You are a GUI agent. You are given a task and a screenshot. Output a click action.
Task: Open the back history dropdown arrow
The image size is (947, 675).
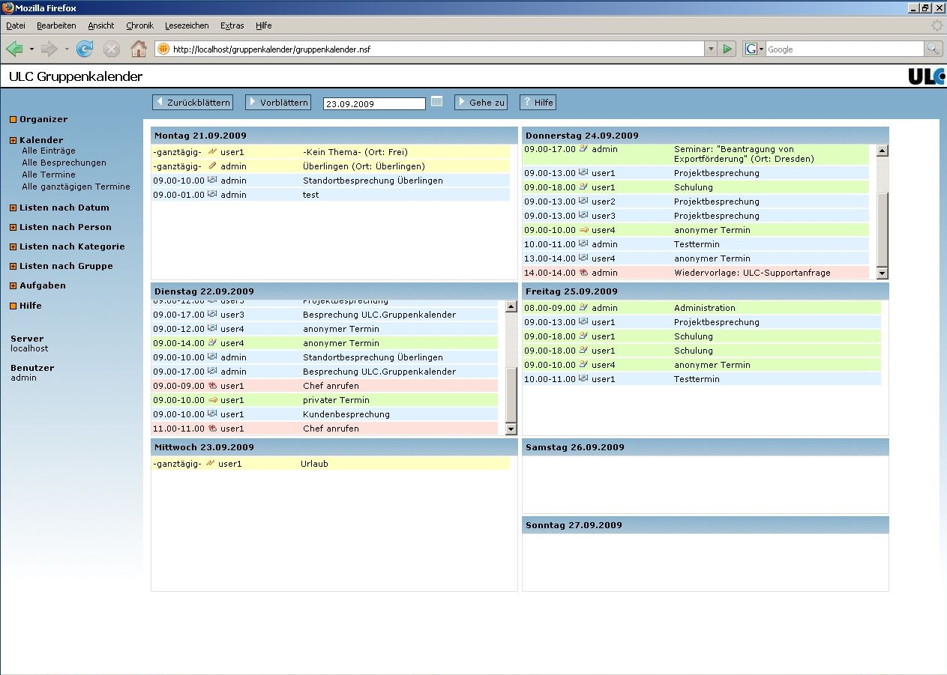pyautogui.click(x=31, y=49)
